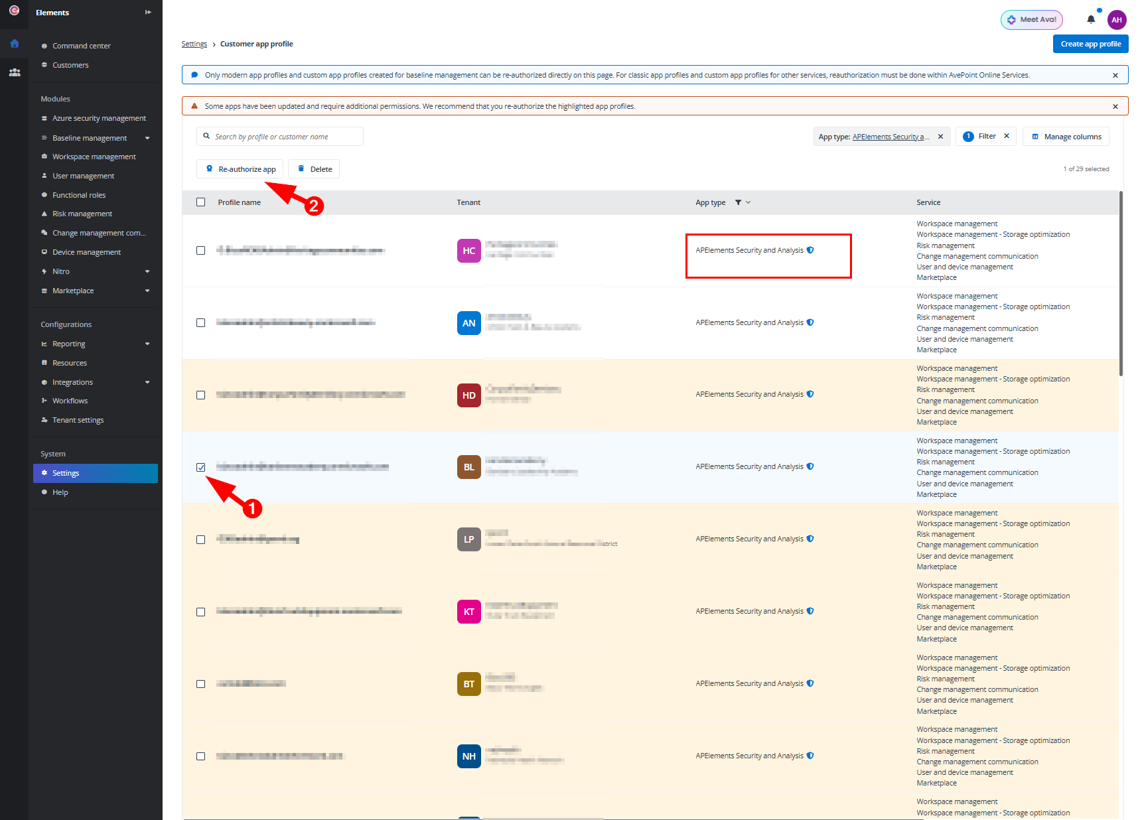
Task: Sort by Profile name column header
Action: tap(240, 202)
